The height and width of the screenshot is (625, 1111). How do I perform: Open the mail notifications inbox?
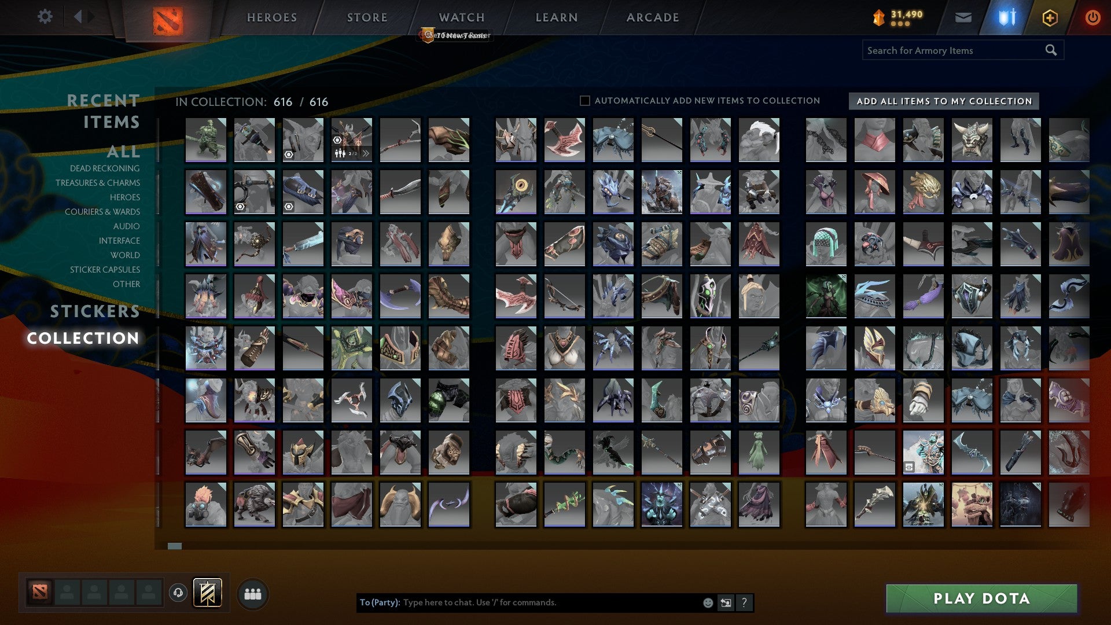point(963,17)
